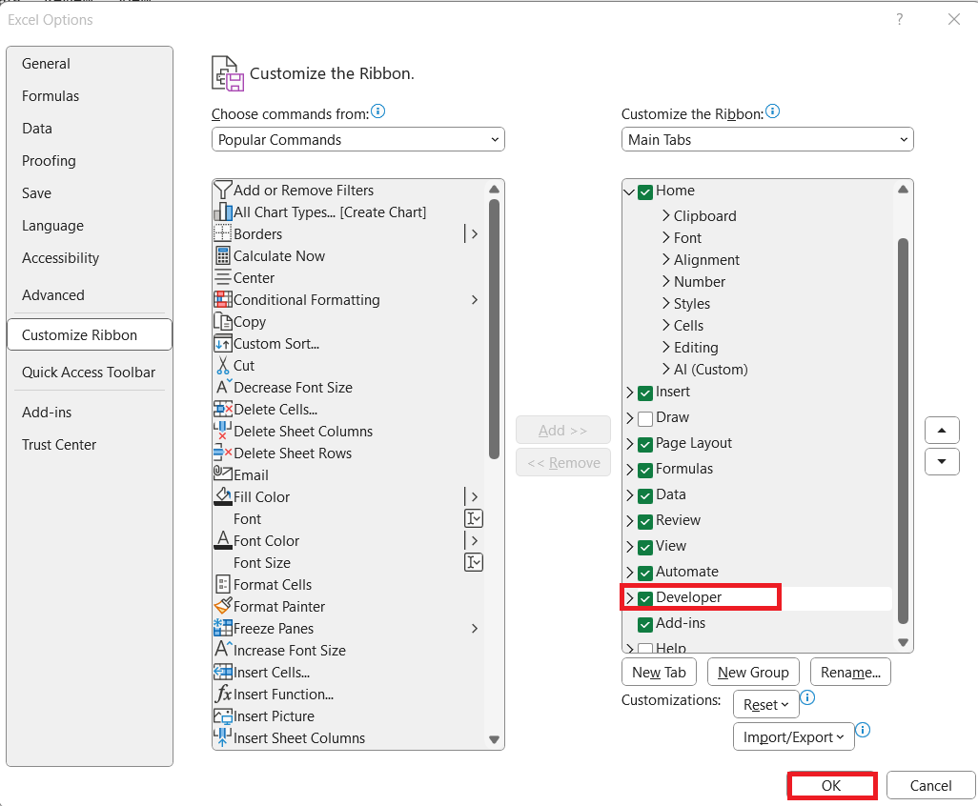
Task: Click commands list scrollbar down arrow
Action: 494,740
